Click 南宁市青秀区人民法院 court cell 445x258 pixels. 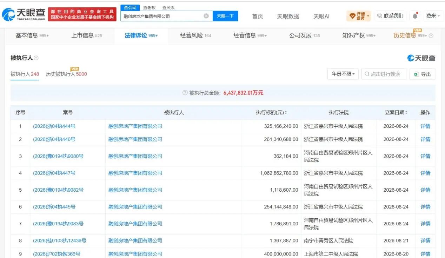click(x=328, y=240)
